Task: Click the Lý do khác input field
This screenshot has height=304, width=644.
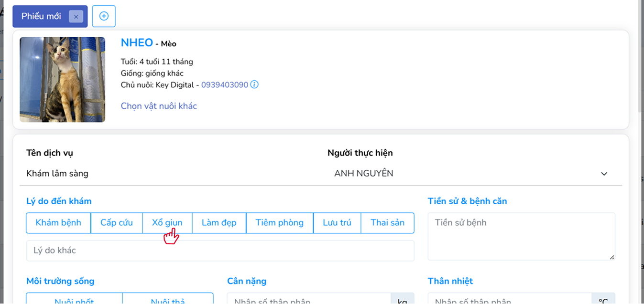Action: click(x=220, y=251)
